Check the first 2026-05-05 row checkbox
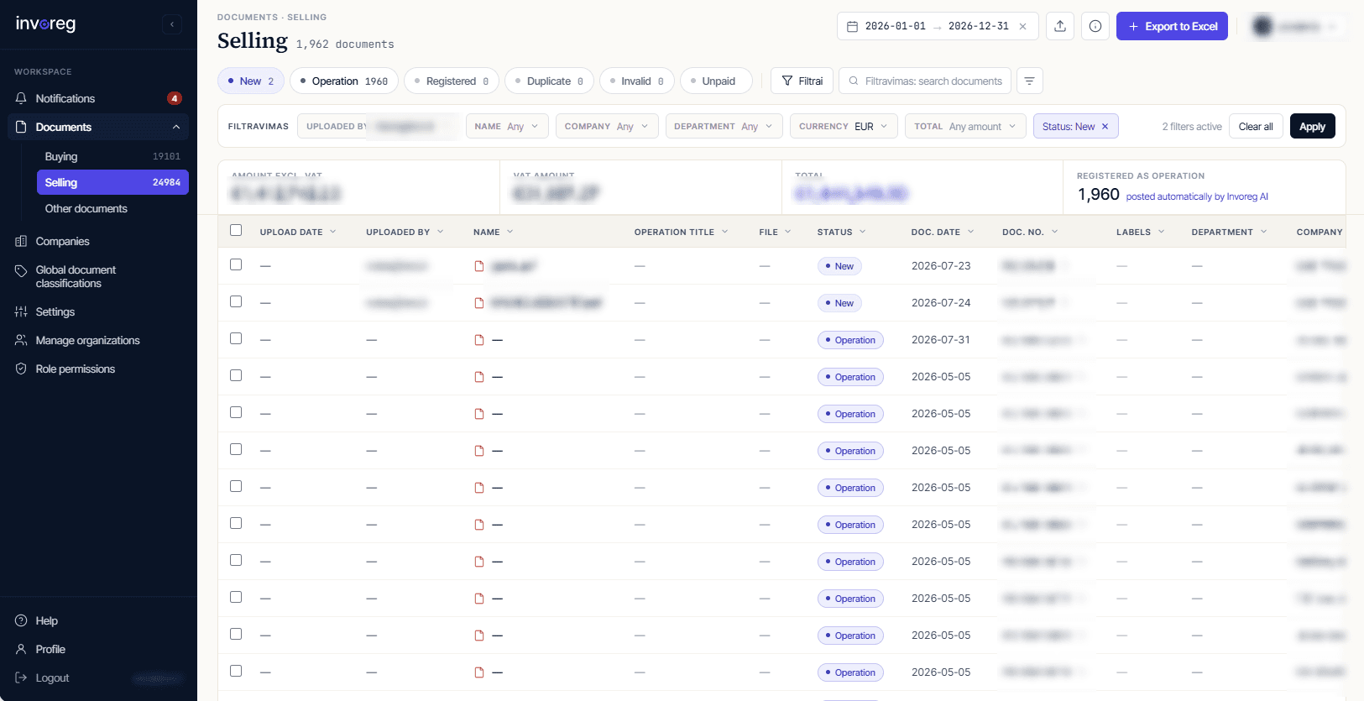Image resolution: width=1364 pixels, height=701 pixels. [x=236, y=375]
